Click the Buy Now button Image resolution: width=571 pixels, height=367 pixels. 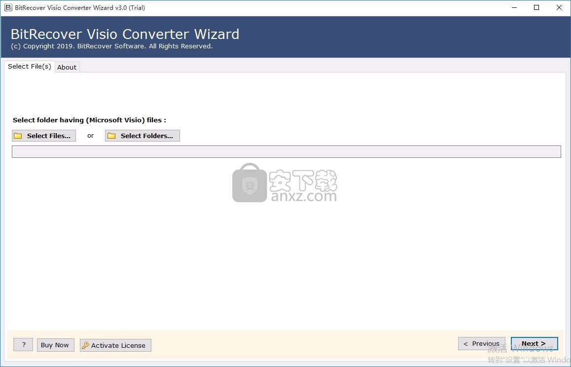point(55,345)
